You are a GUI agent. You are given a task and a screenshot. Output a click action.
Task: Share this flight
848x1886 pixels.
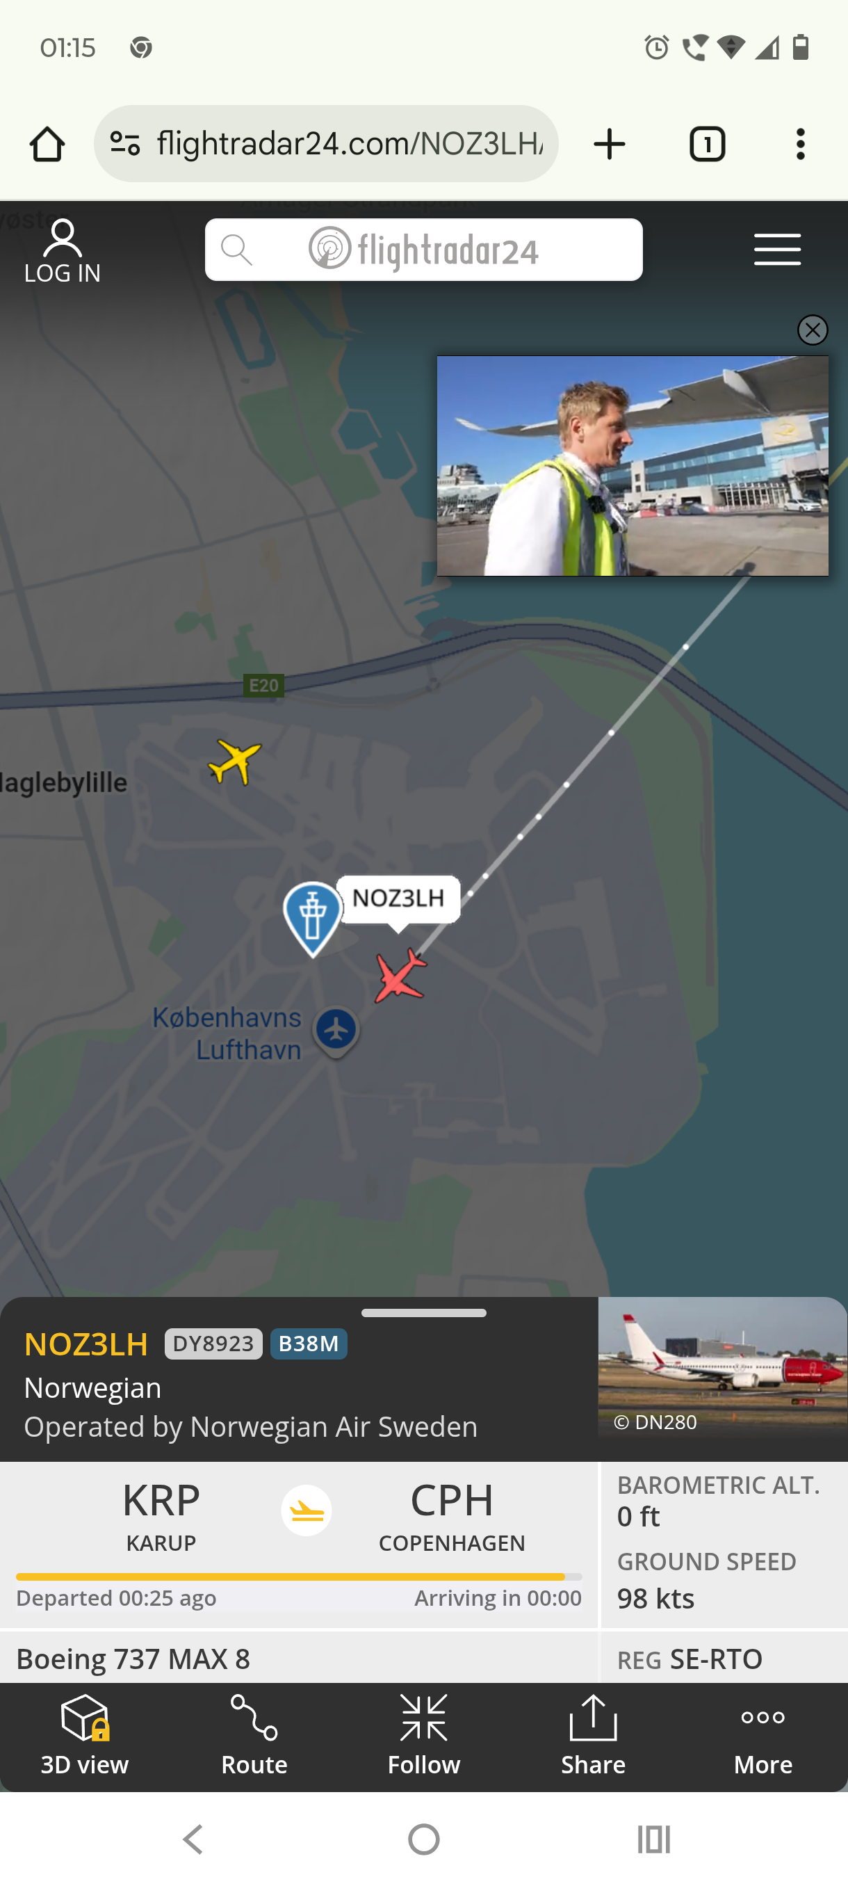[594, 1735]
